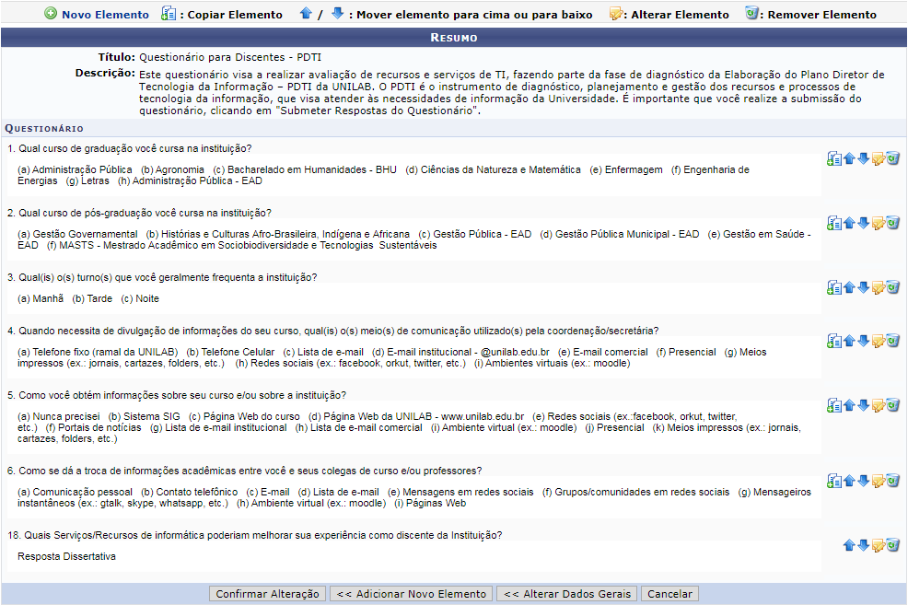Remove question 1 with remover elemento icon
The image size is (908, 605).
(891, 158)
